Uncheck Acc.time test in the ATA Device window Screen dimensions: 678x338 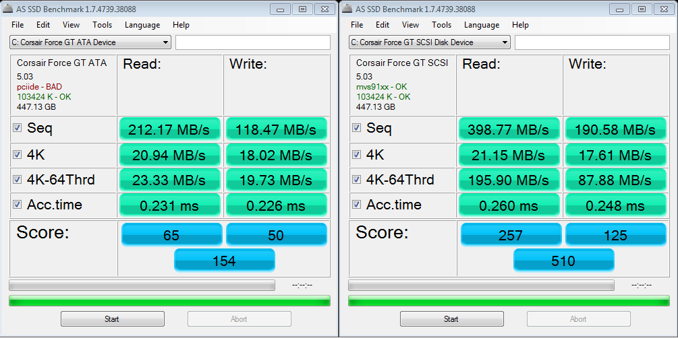18,205
